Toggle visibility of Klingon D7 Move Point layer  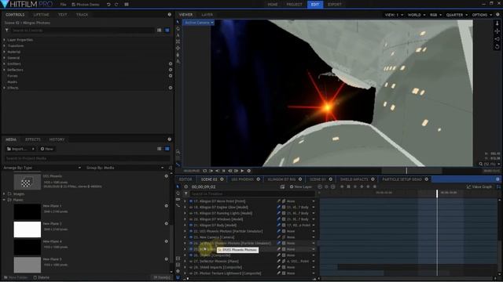(191, 201)
